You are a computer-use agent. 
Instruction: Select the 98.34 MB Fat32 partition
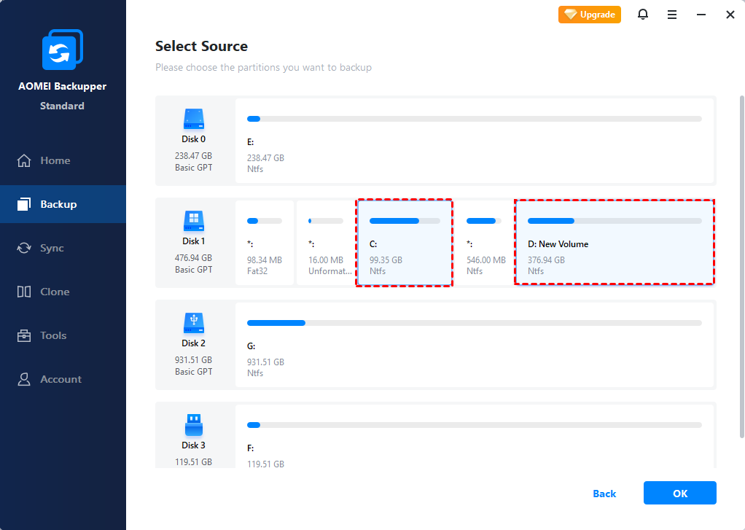coord(265,243)
